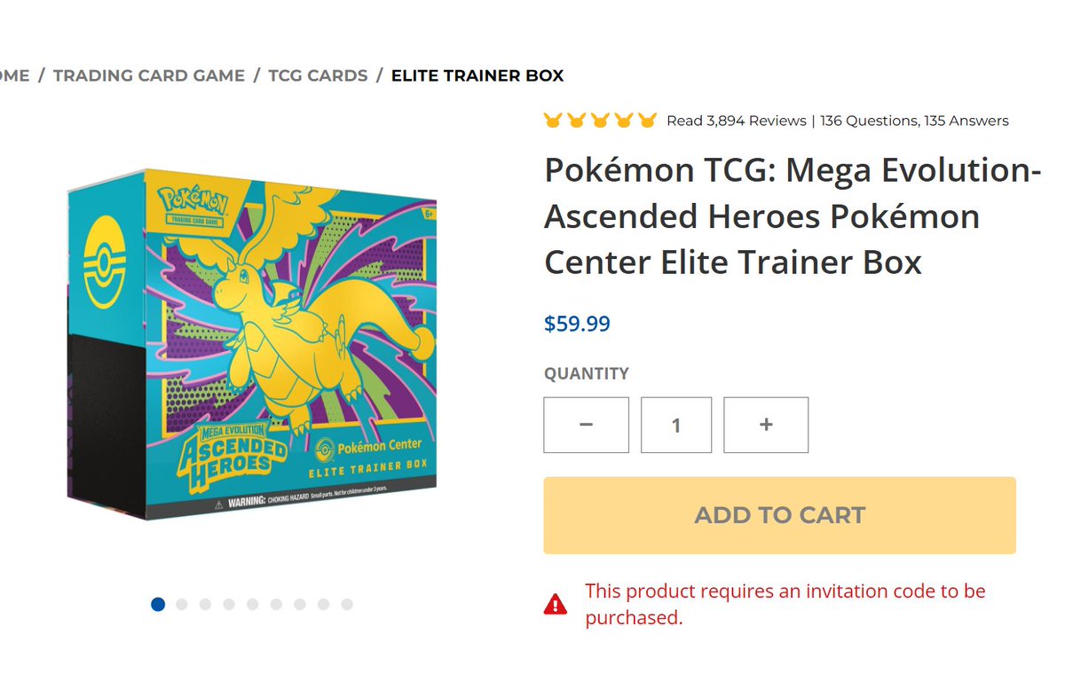
Task: Show the second product image dot
Action: (182, 604)
